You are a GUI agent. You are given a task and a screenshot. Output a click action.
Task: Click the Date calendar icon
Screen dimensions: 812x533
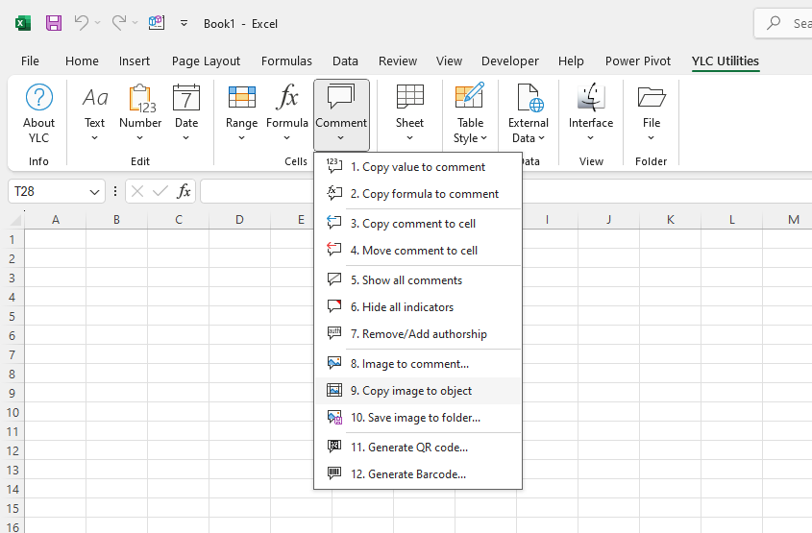(186, 98)
